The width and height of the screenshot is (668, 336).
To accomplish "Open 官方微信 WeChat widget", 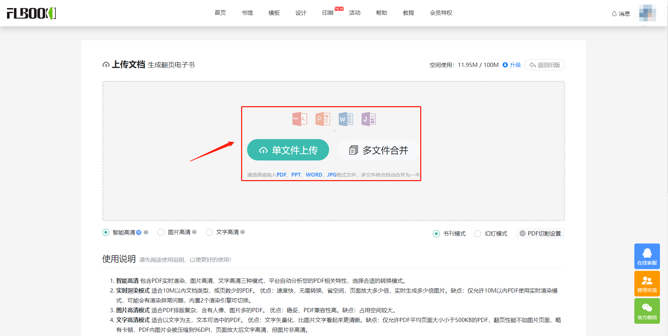I will (x=647, y=311).
